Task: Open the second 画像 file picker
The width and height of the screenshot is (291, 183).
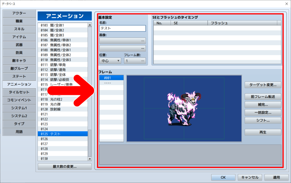Action: tap(122, 48)
